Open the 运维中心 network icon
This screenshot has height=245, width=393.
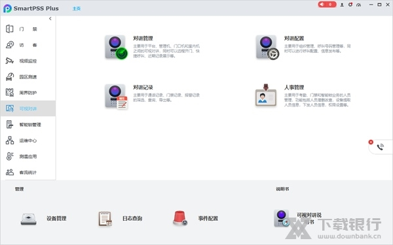10,140
